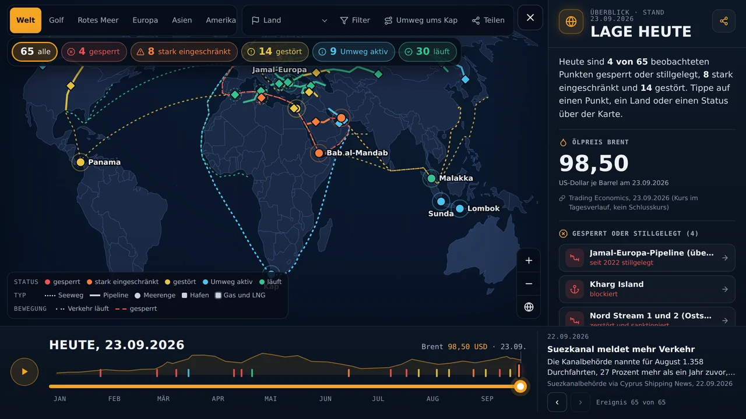Click the blue event marker on the timeline
The width and height of the screenshot is (746, 419).
[x=188, y=373]
